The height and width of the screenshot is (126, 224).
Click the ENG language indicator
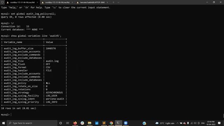click(203, 123)
